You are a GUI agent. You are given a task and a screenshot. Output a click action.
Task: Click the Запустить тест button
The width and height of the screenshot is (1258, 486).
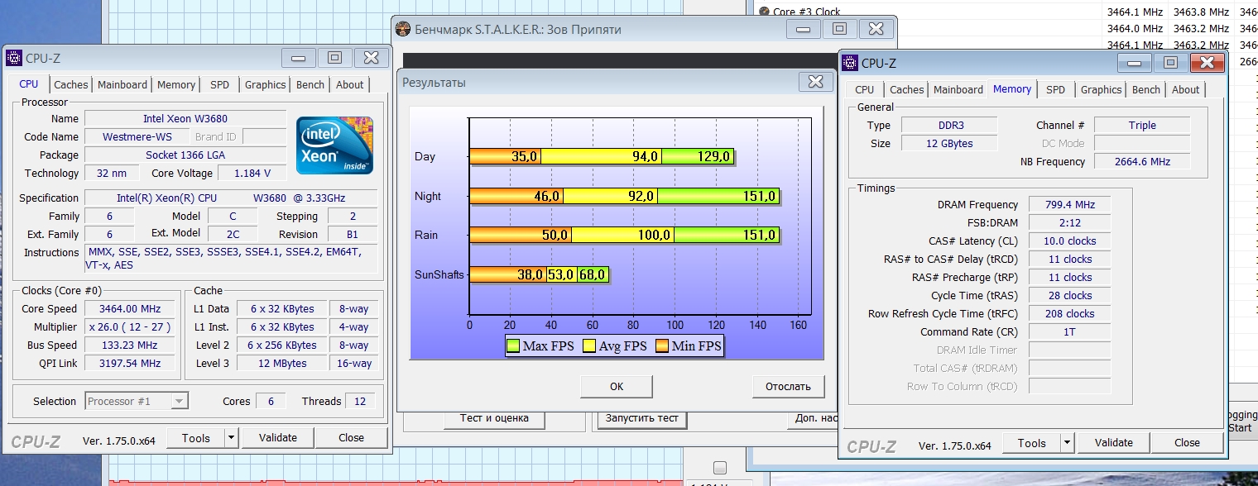pyautogui.click(x=642, y=418)
